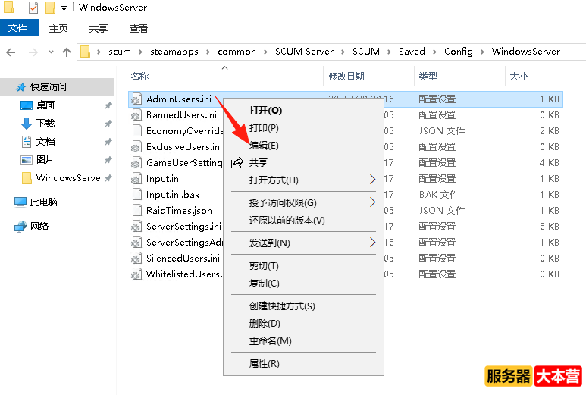The width and height of the screenshot is (586, 395).
Task: Click common in the address path
Action: point(237,52)
